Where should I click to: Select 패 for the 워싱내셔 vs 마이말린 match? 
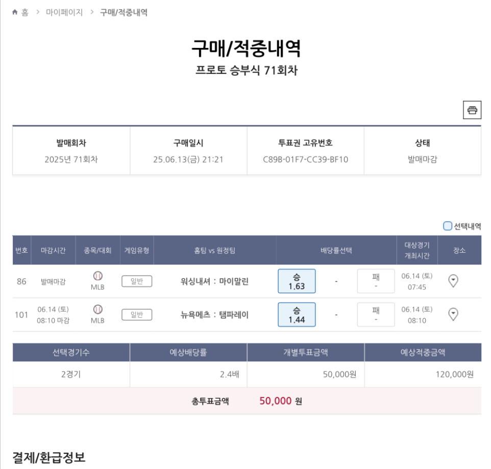376,281
